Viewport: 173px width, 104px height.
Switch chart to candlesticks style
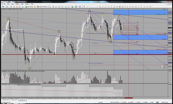pyautogui.click(x=53, y=7)
